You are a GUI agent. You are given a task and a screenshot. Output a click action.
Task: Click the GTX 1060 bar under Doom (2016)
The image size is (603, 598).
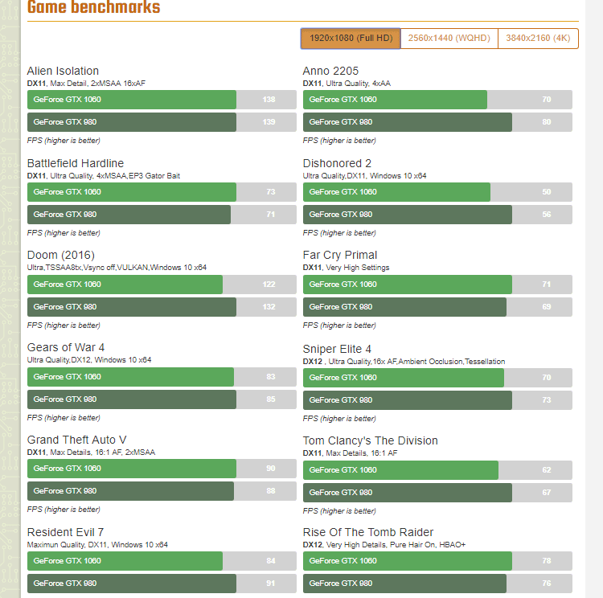pyautogui.click(x=125, y=285)
